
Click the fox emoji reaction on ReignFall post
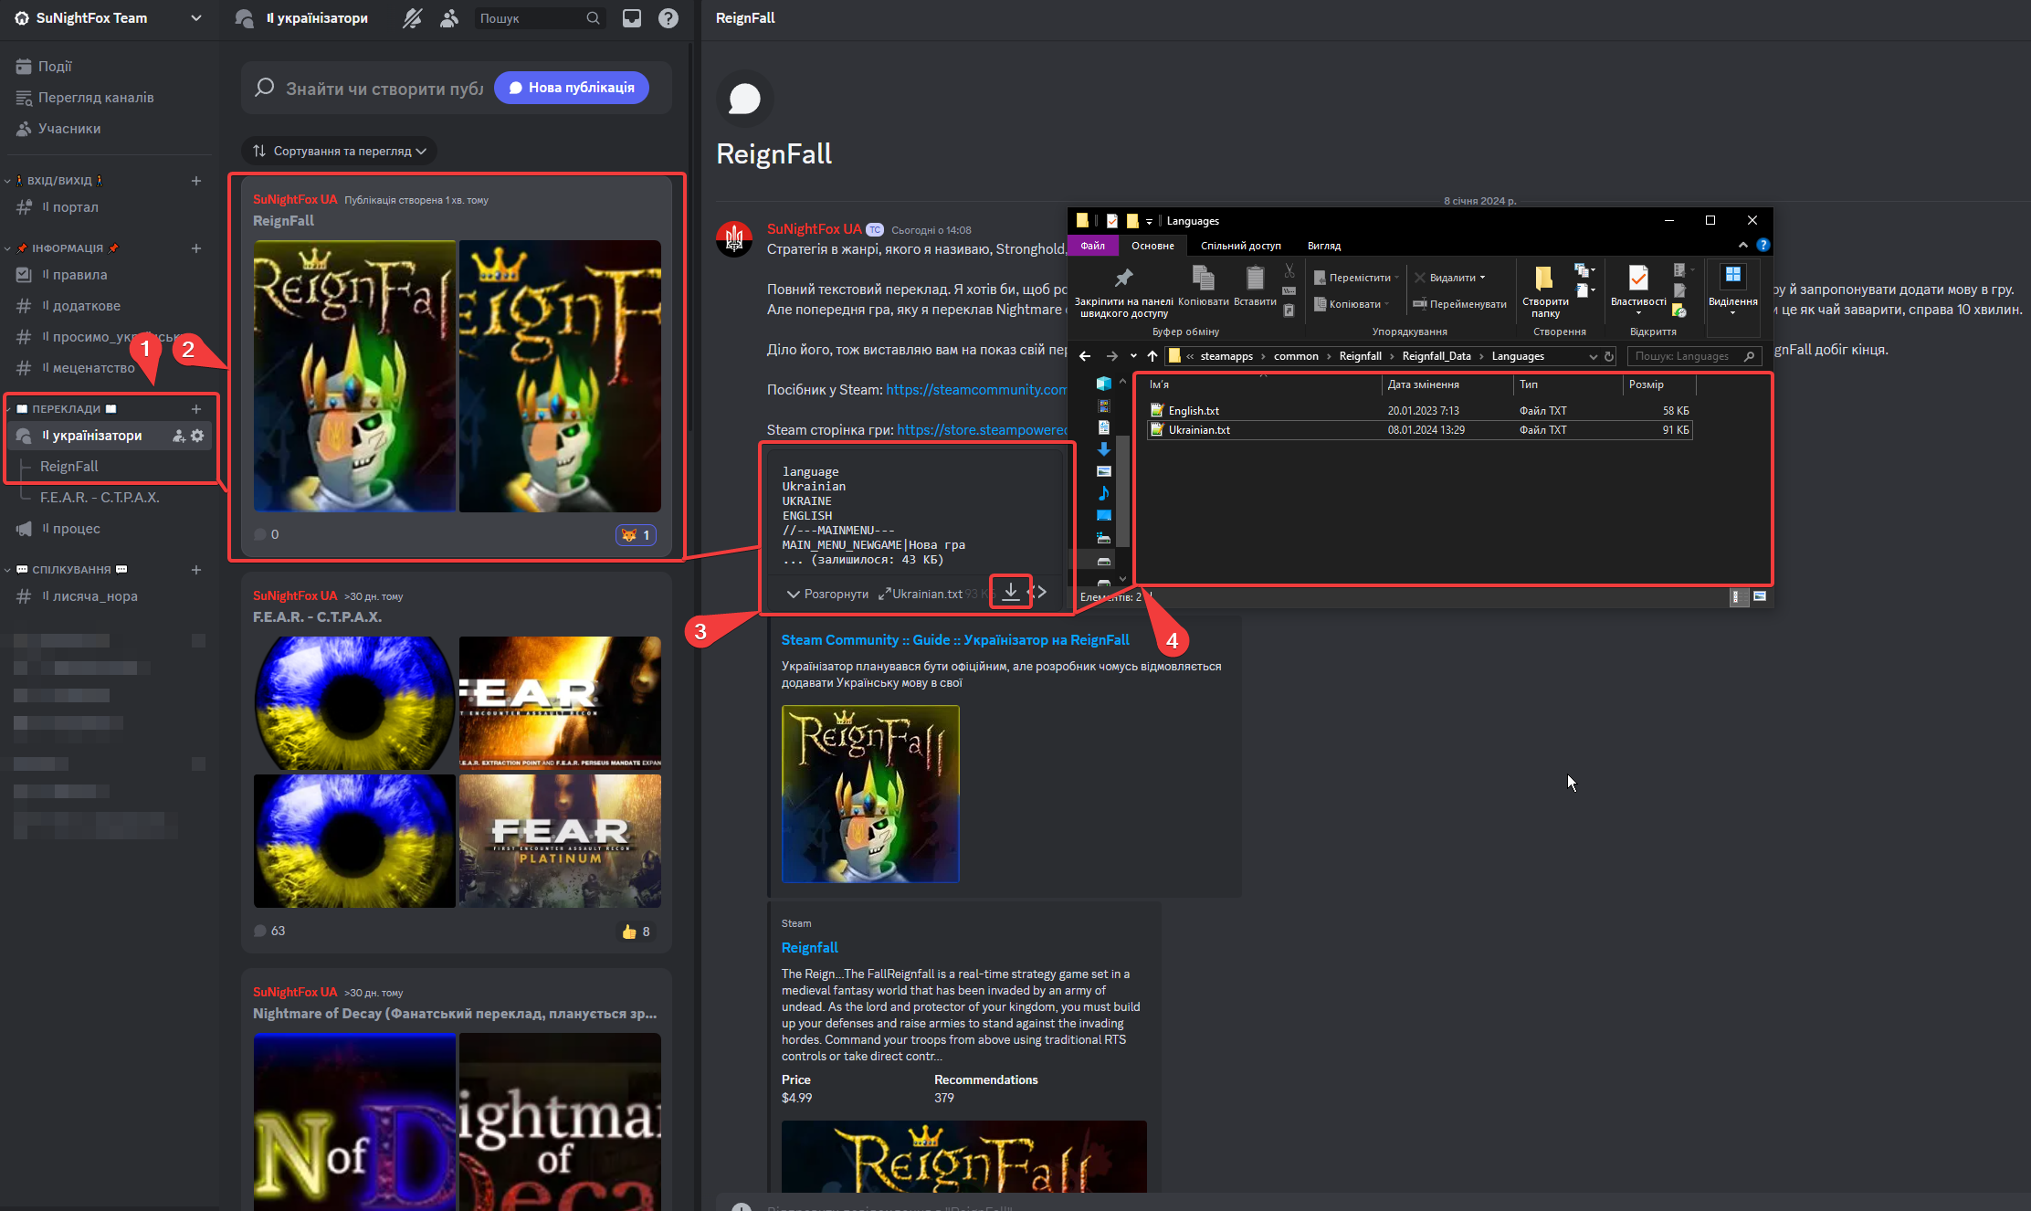(636, 535)
